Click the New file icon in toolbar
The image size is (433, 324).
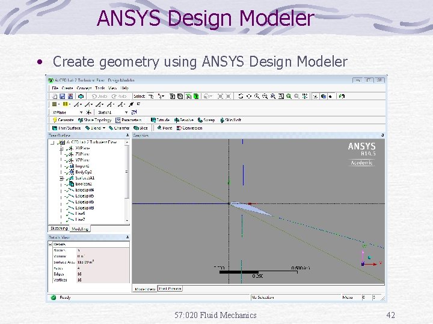(55, 96)
